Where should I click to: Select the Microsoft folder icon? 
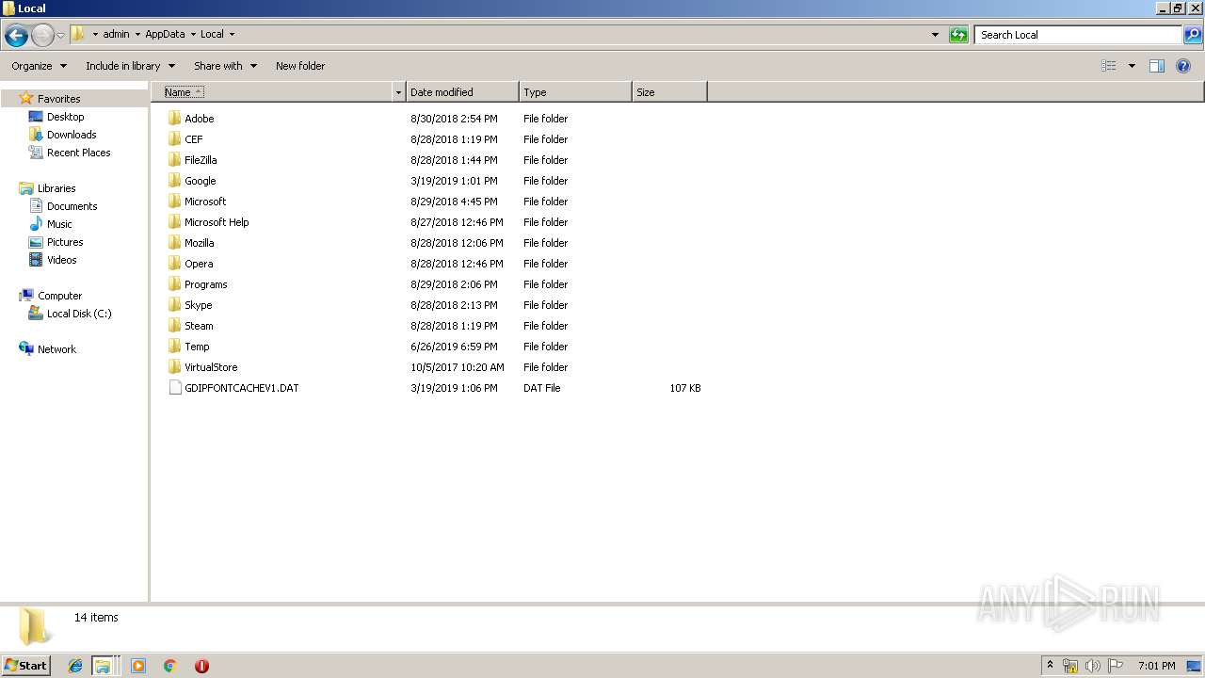tap(174, 202)
